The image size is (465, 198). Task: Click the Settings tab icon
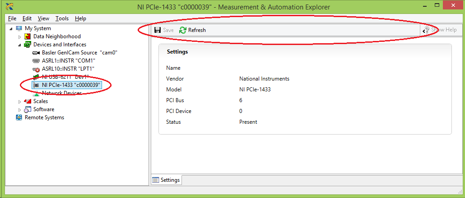155,180
